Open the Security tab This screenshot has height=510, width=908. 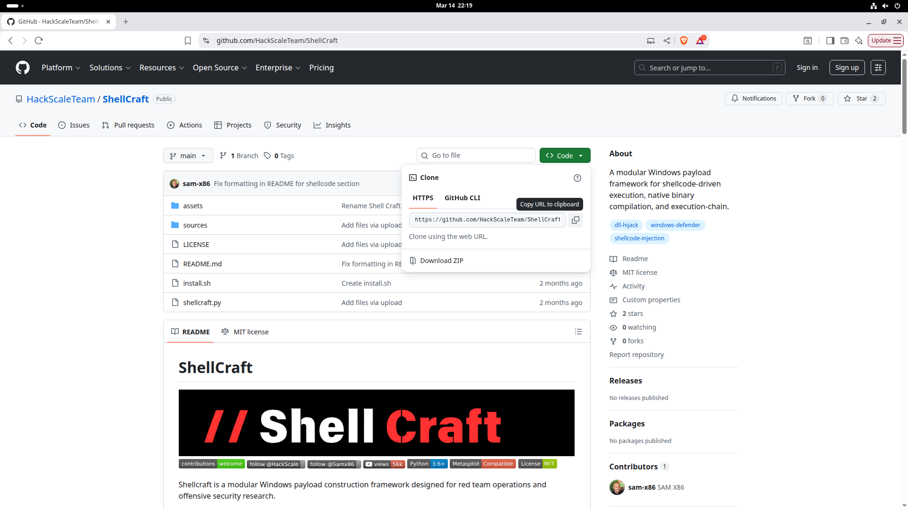[282, 125]
